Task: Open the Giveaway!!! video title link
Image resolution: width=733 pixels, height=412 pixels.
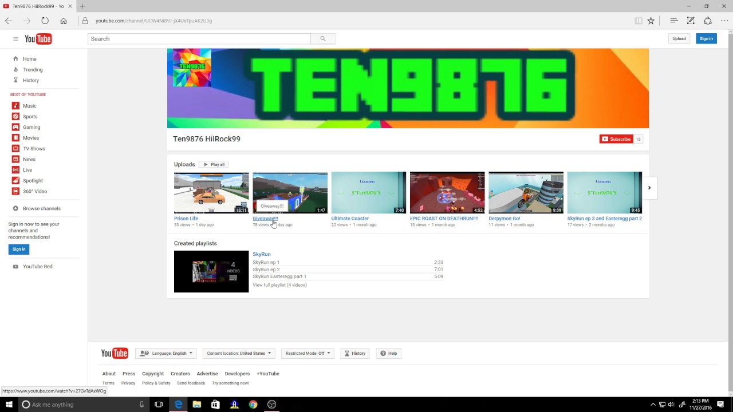Action: click(x=265, y=219)
